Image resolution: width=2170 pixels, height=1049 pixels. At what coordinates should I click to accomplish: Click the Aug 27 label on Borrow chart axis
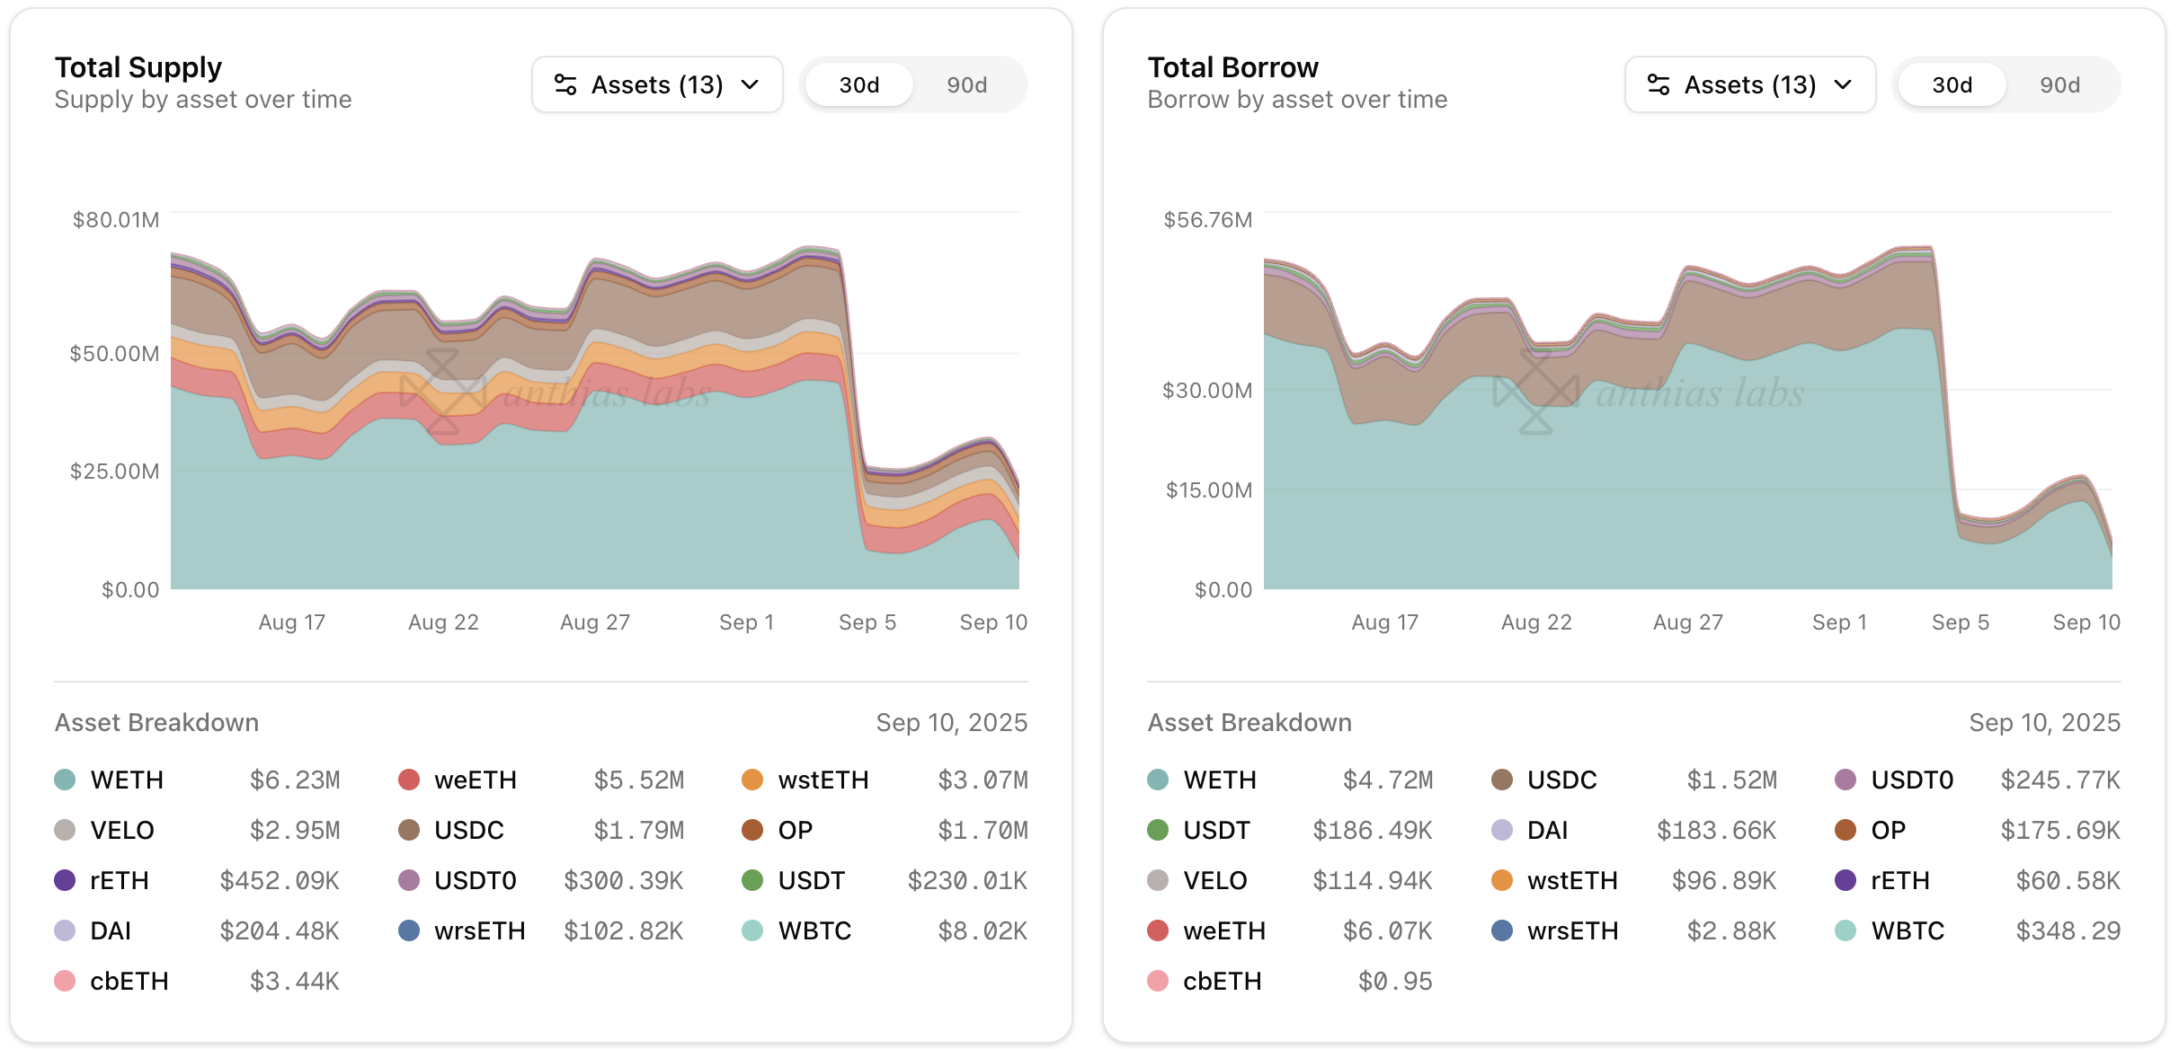coord(1687,622)
